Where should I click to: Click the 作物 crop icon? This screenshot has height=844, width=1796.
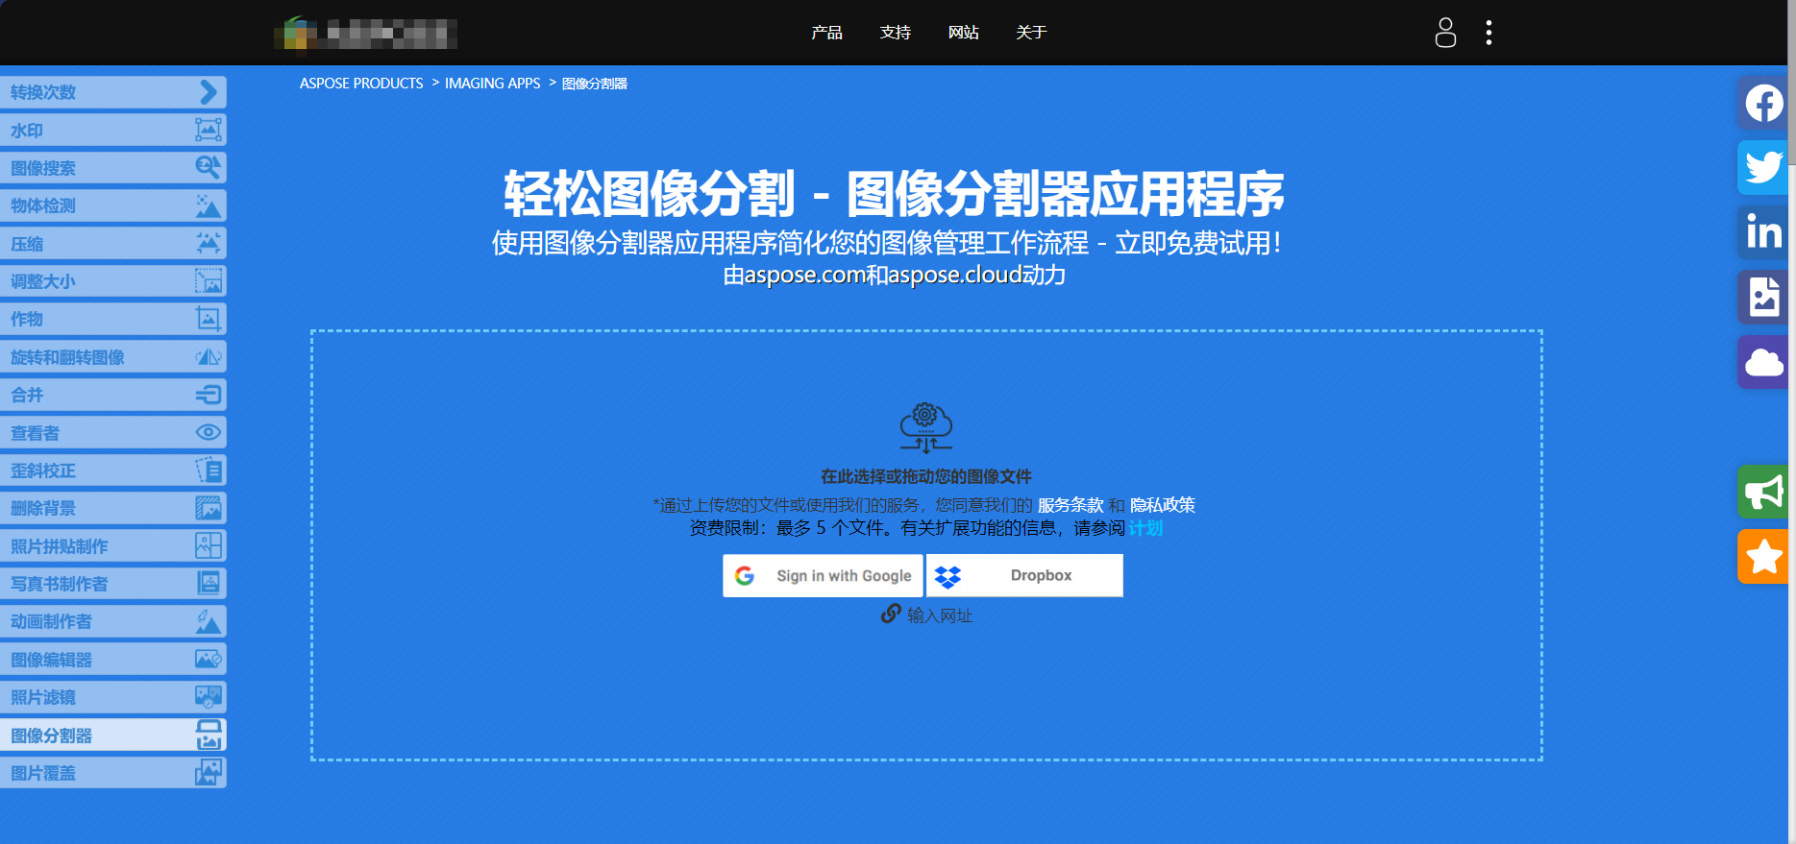[209, 319]
